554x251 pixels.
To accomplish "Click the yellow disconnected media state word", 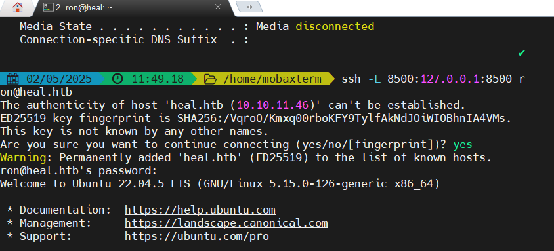I will point(335,26).
